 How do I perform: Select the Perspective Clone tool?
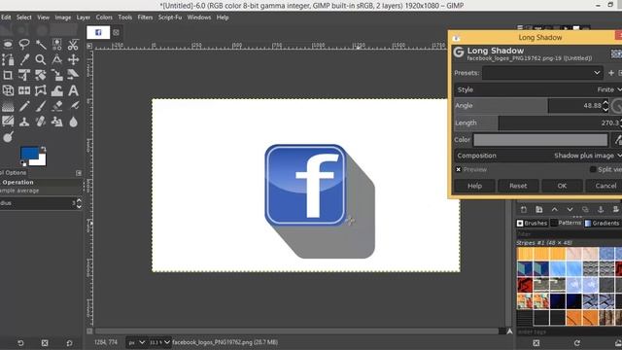tap(56, 122)
